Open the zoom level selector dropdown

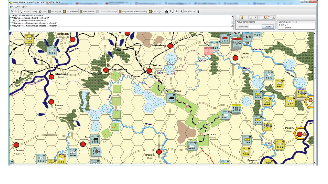click(176, 12)
